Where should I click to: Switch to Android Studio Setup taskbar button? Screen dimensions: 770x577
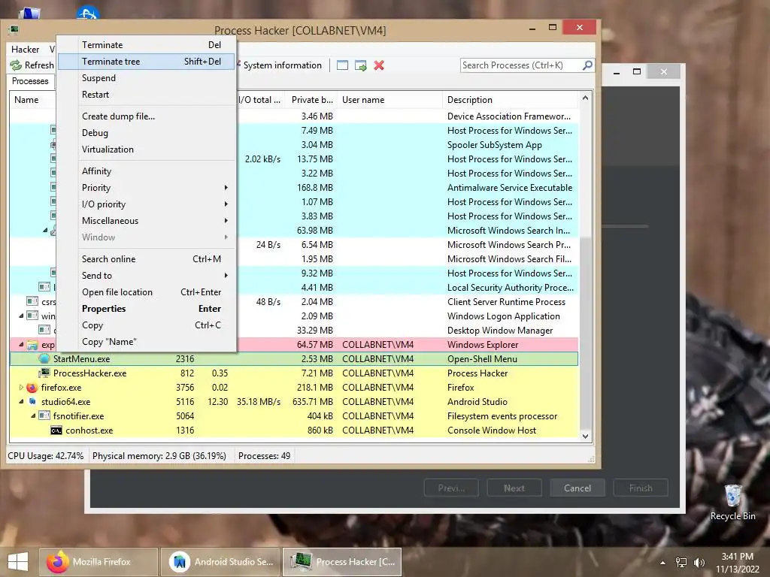pyautogui.click(x=220, y=562)
